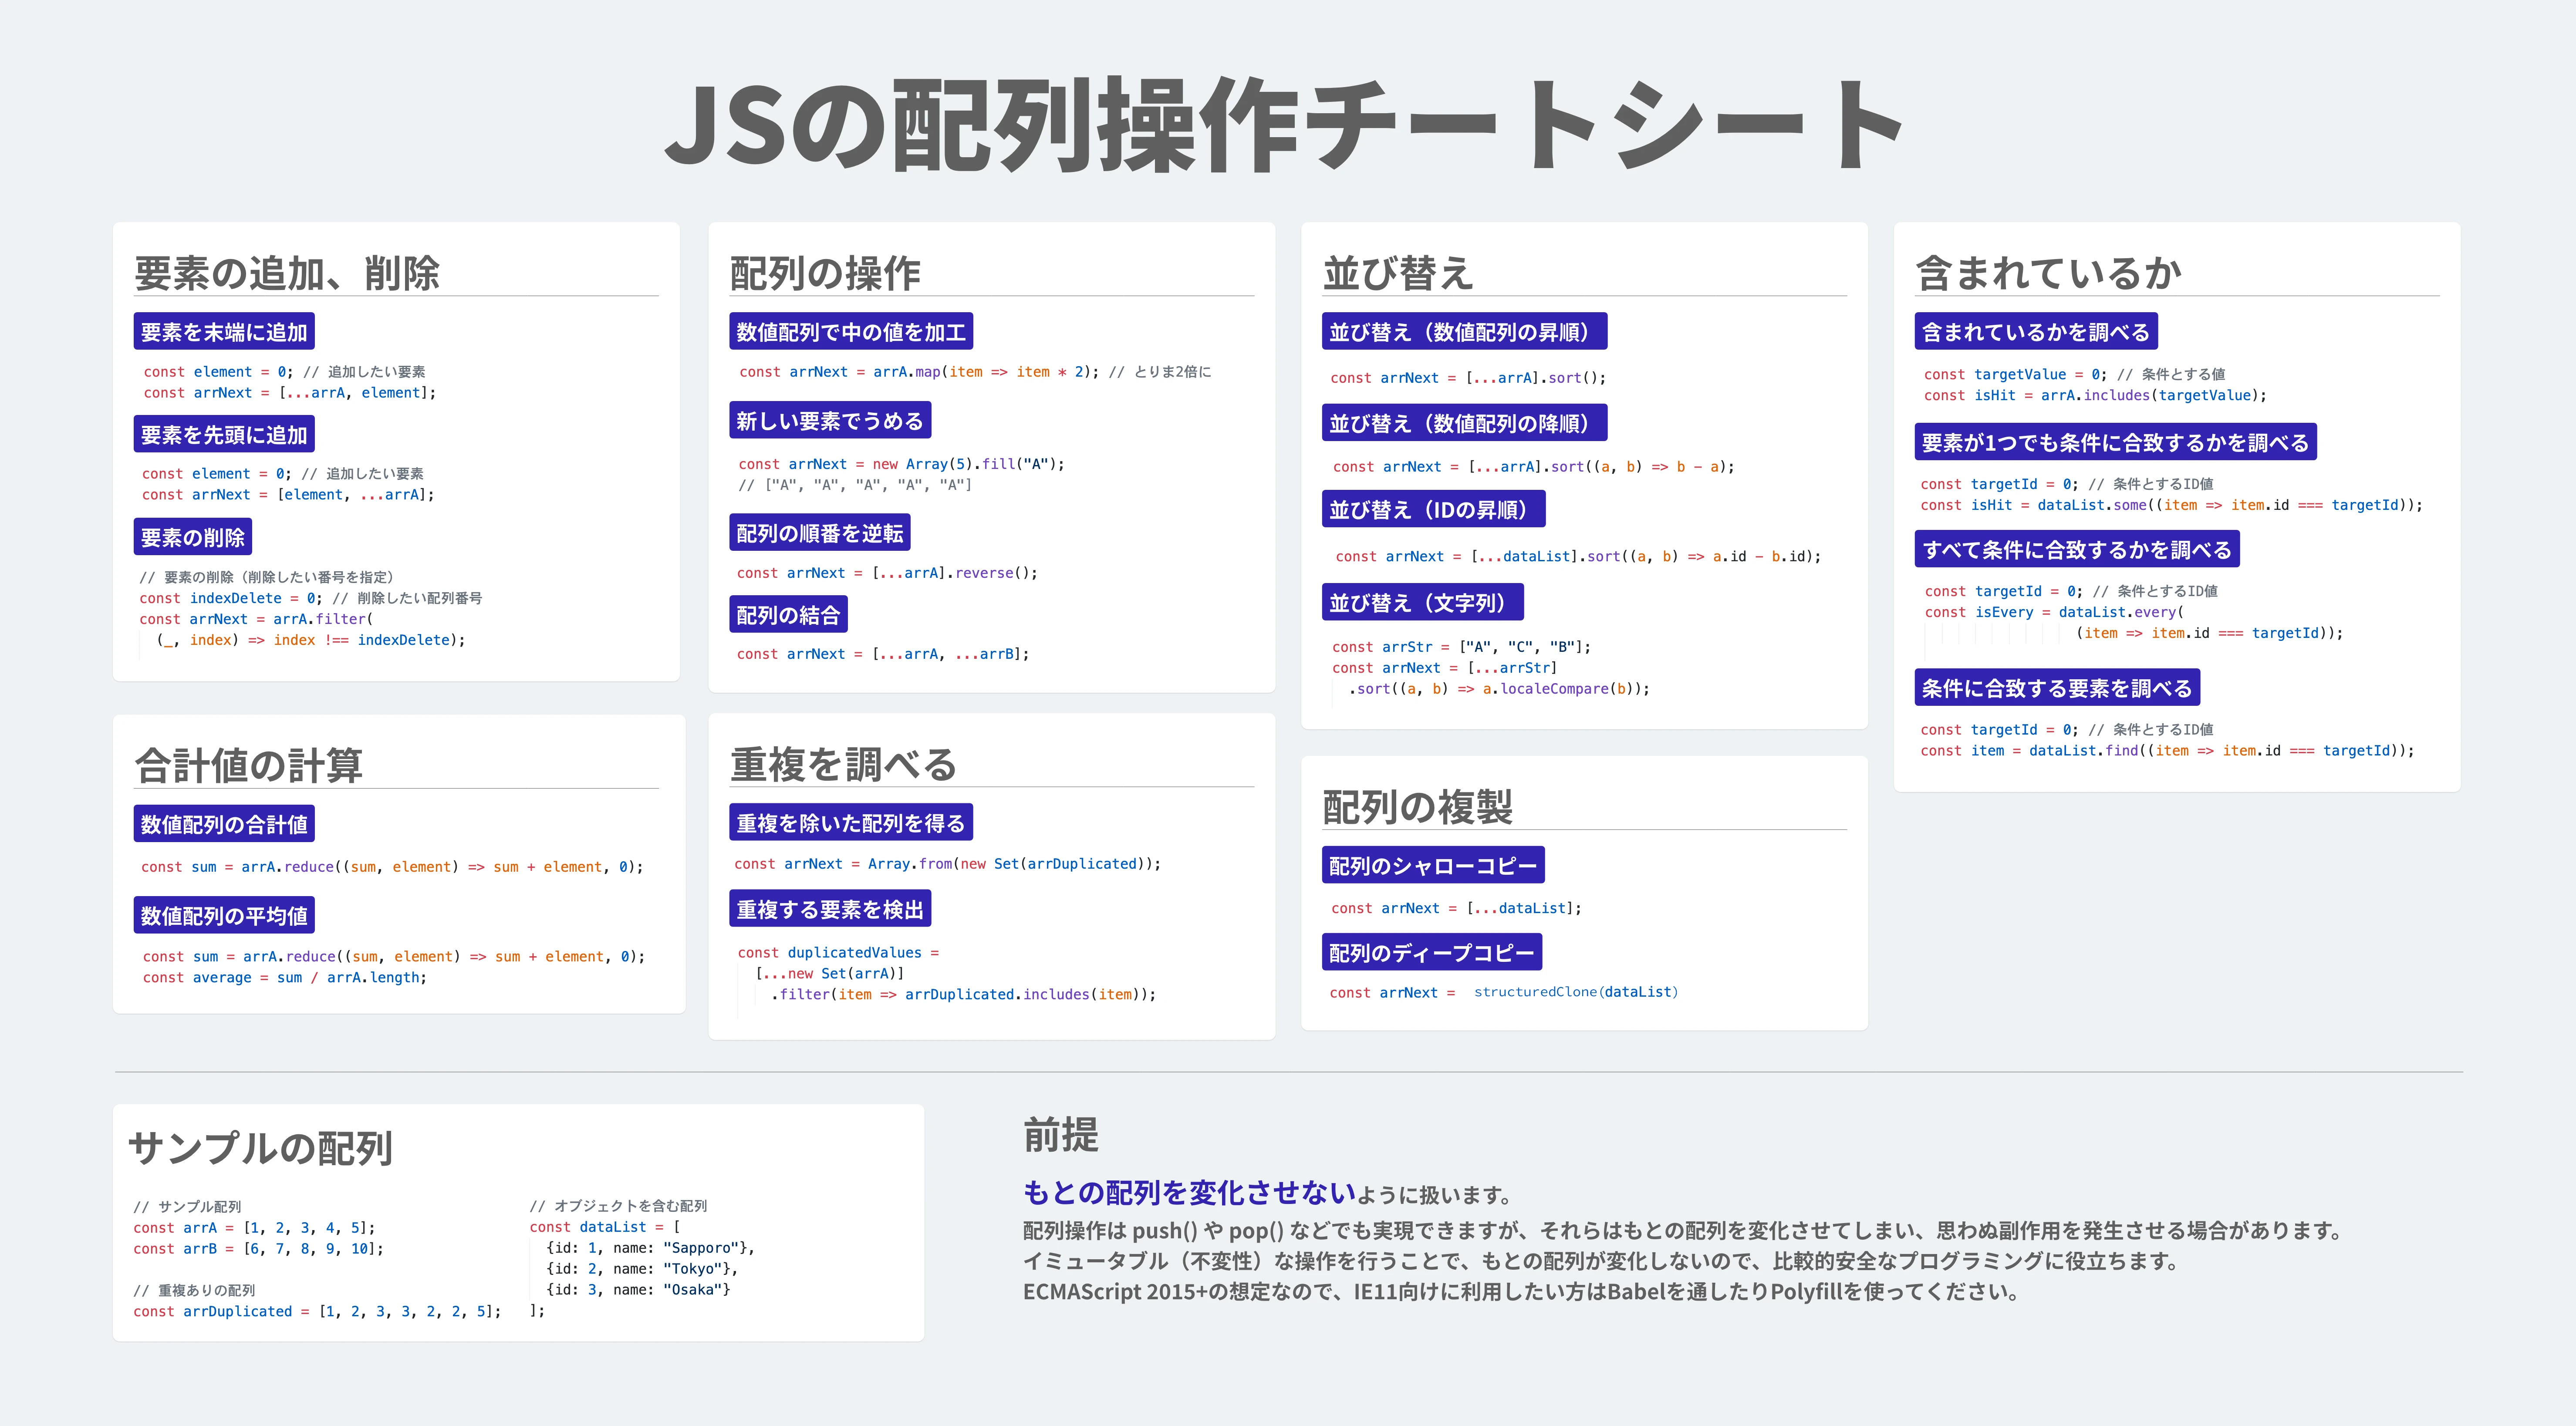
Task: Click the label 並び替え（数値配列の昇順）
Action: [x=1464, y=332]
